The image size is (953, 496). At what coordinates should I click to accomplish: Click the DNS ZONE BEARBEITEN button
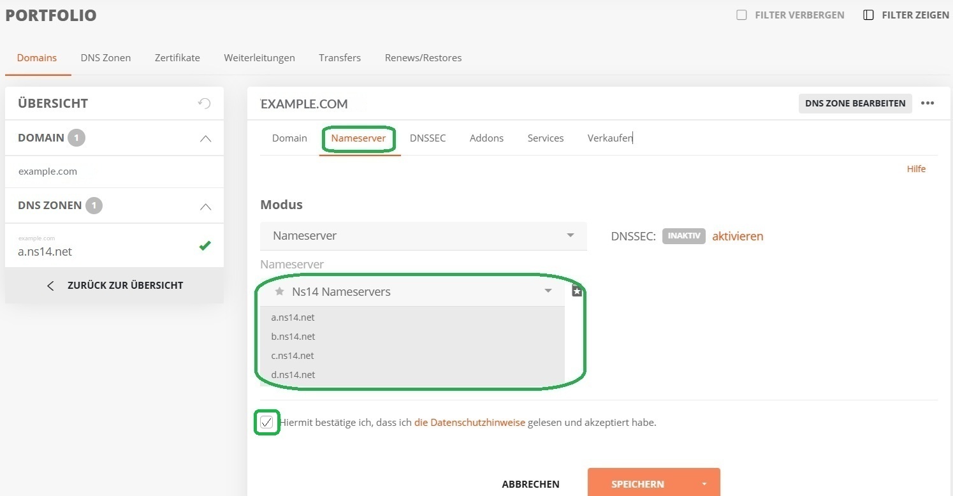pos(855,103)
